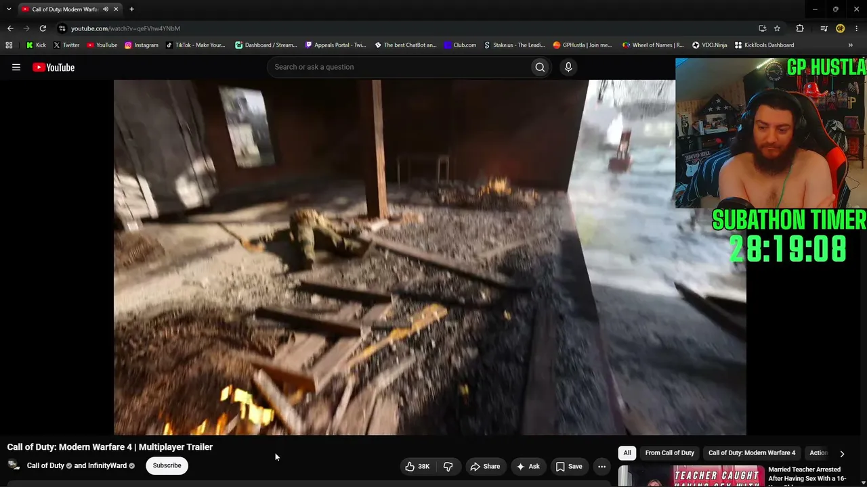
Task: Click the browser address bar URL
Action: pos(125,28)
